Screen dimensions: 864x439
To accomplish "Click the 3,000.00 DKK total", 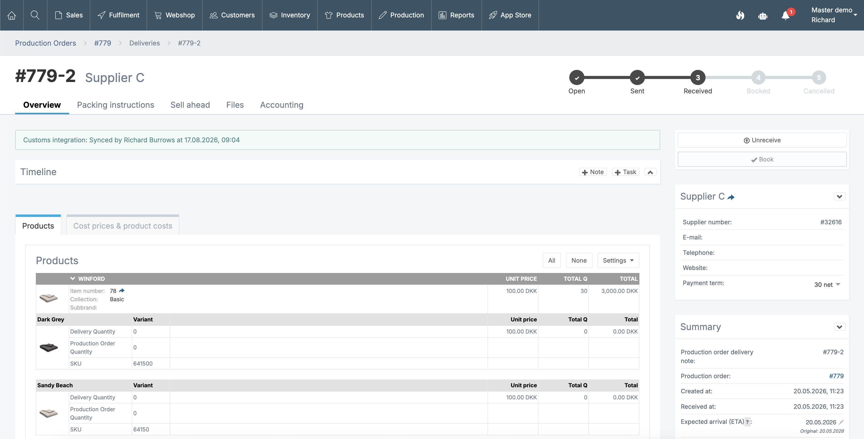I will pyautogui.click(x=619, y=291).
